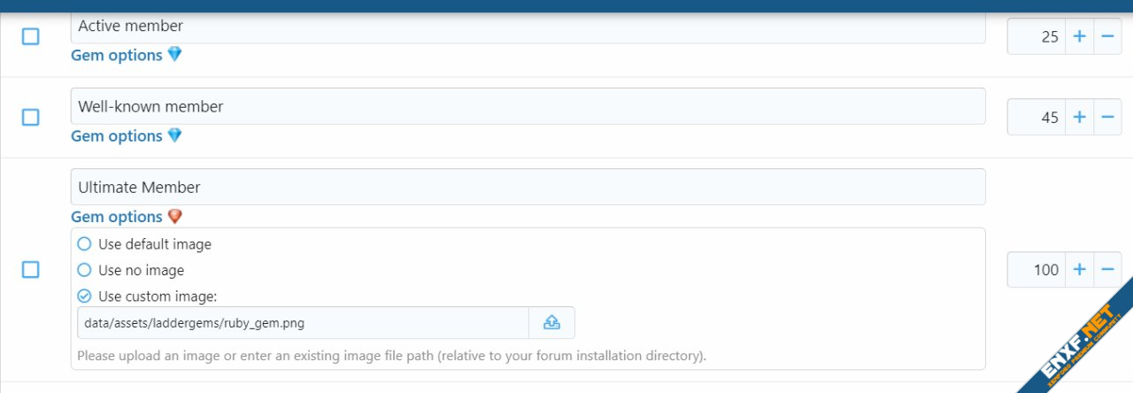The image size is (1133, 393).
Task: Collapse Gem options under Ultimate Member
Action: [117, 217]
